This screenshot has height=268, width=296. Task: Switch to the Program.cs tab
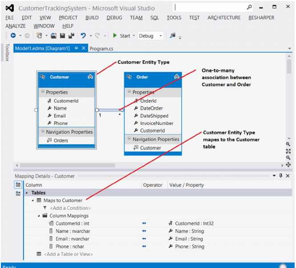(101, 48)
